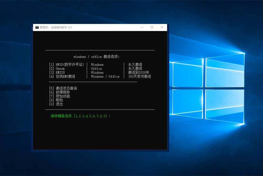This screenshot has height=176, width=263.
Task: Click option [8] 帮助
Action: (x=56, y=100)
